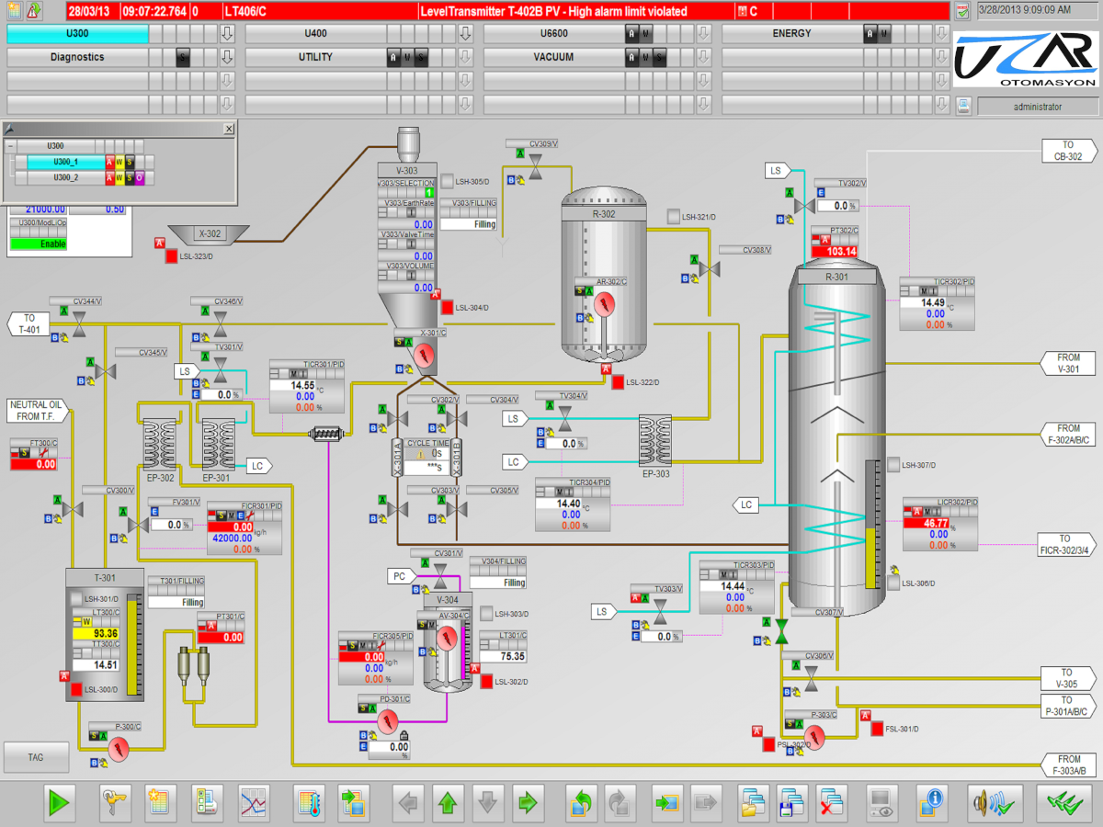The image size is (1103, 827).
Task: Click the CV309/V valve symbol
Action: pyautogui.click(x=537, y=166)
